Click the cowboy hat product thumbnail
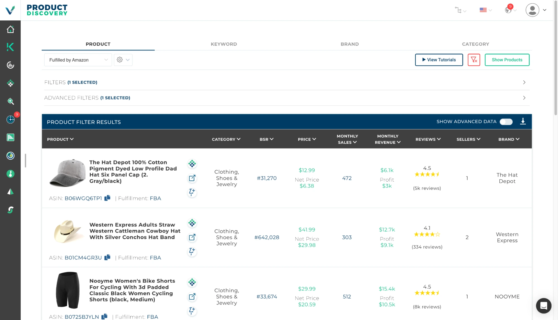The height and width of the screenshot is (320, 558). pos(68,231)
